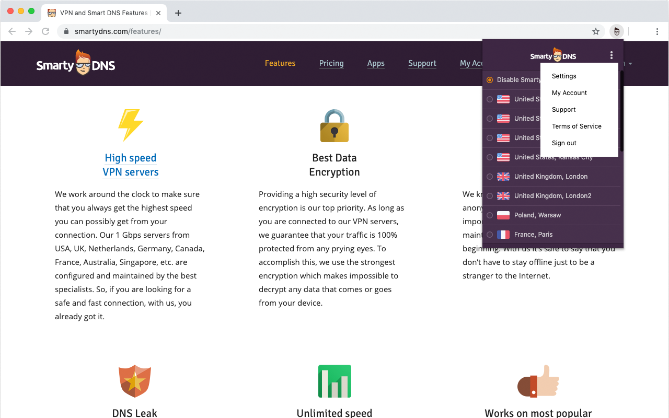Click the SmartyDNS logo in the navigation bar
The height and width of the screenshot is (418, 669).
[75, 63]
